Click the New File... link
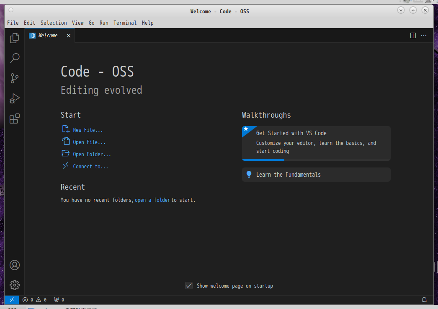 88,130
